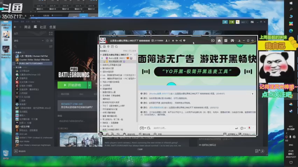The image size is (298, 167).
Task: Go to YY home icon
Action: [x=219, y=40]
